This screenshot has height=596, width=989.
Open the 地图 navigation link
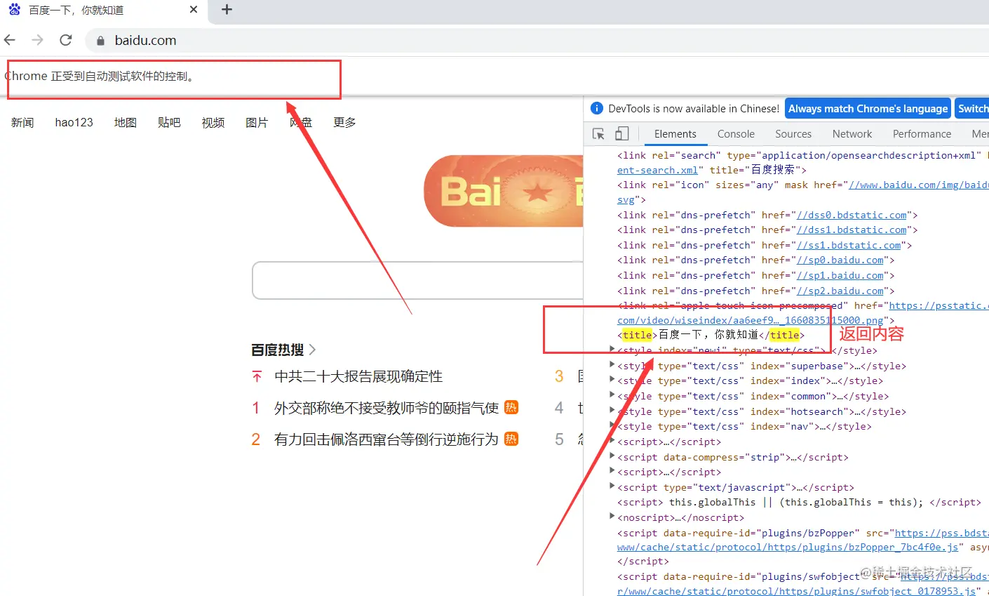click(126, 122)
